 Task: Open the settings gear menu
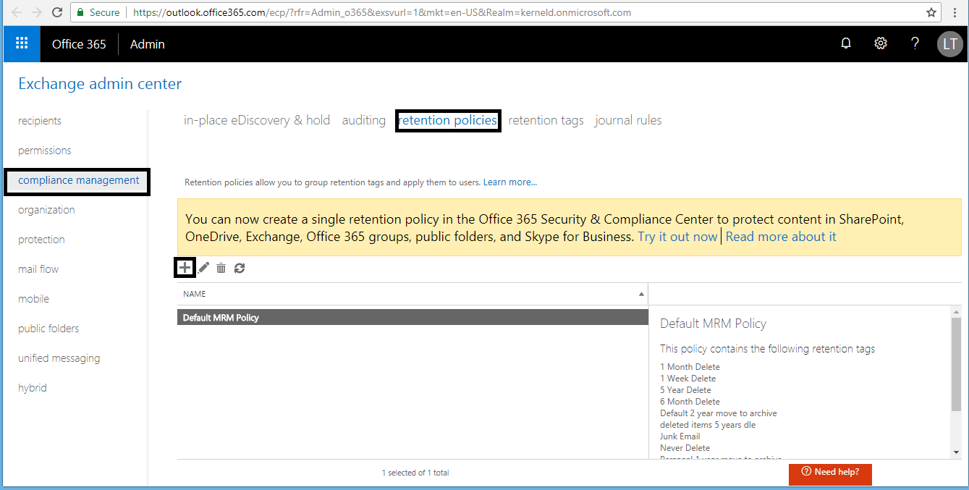(x=881, y=43)
